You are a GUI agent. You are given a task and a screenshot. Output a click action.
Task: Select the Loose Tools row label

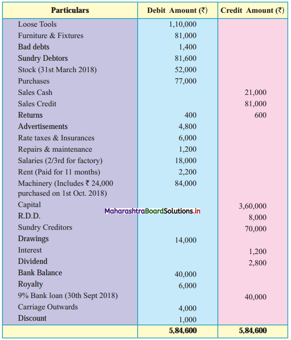point(37,24)
